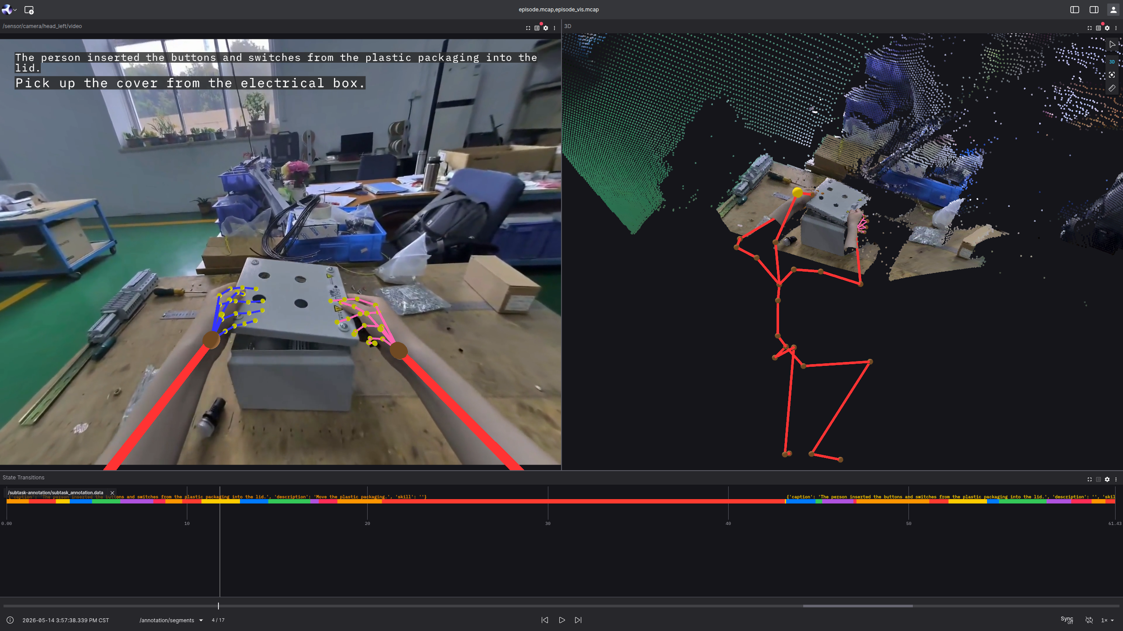Play the episode recording
This screenshot has height=631, width=1123.
coord(561,620)
